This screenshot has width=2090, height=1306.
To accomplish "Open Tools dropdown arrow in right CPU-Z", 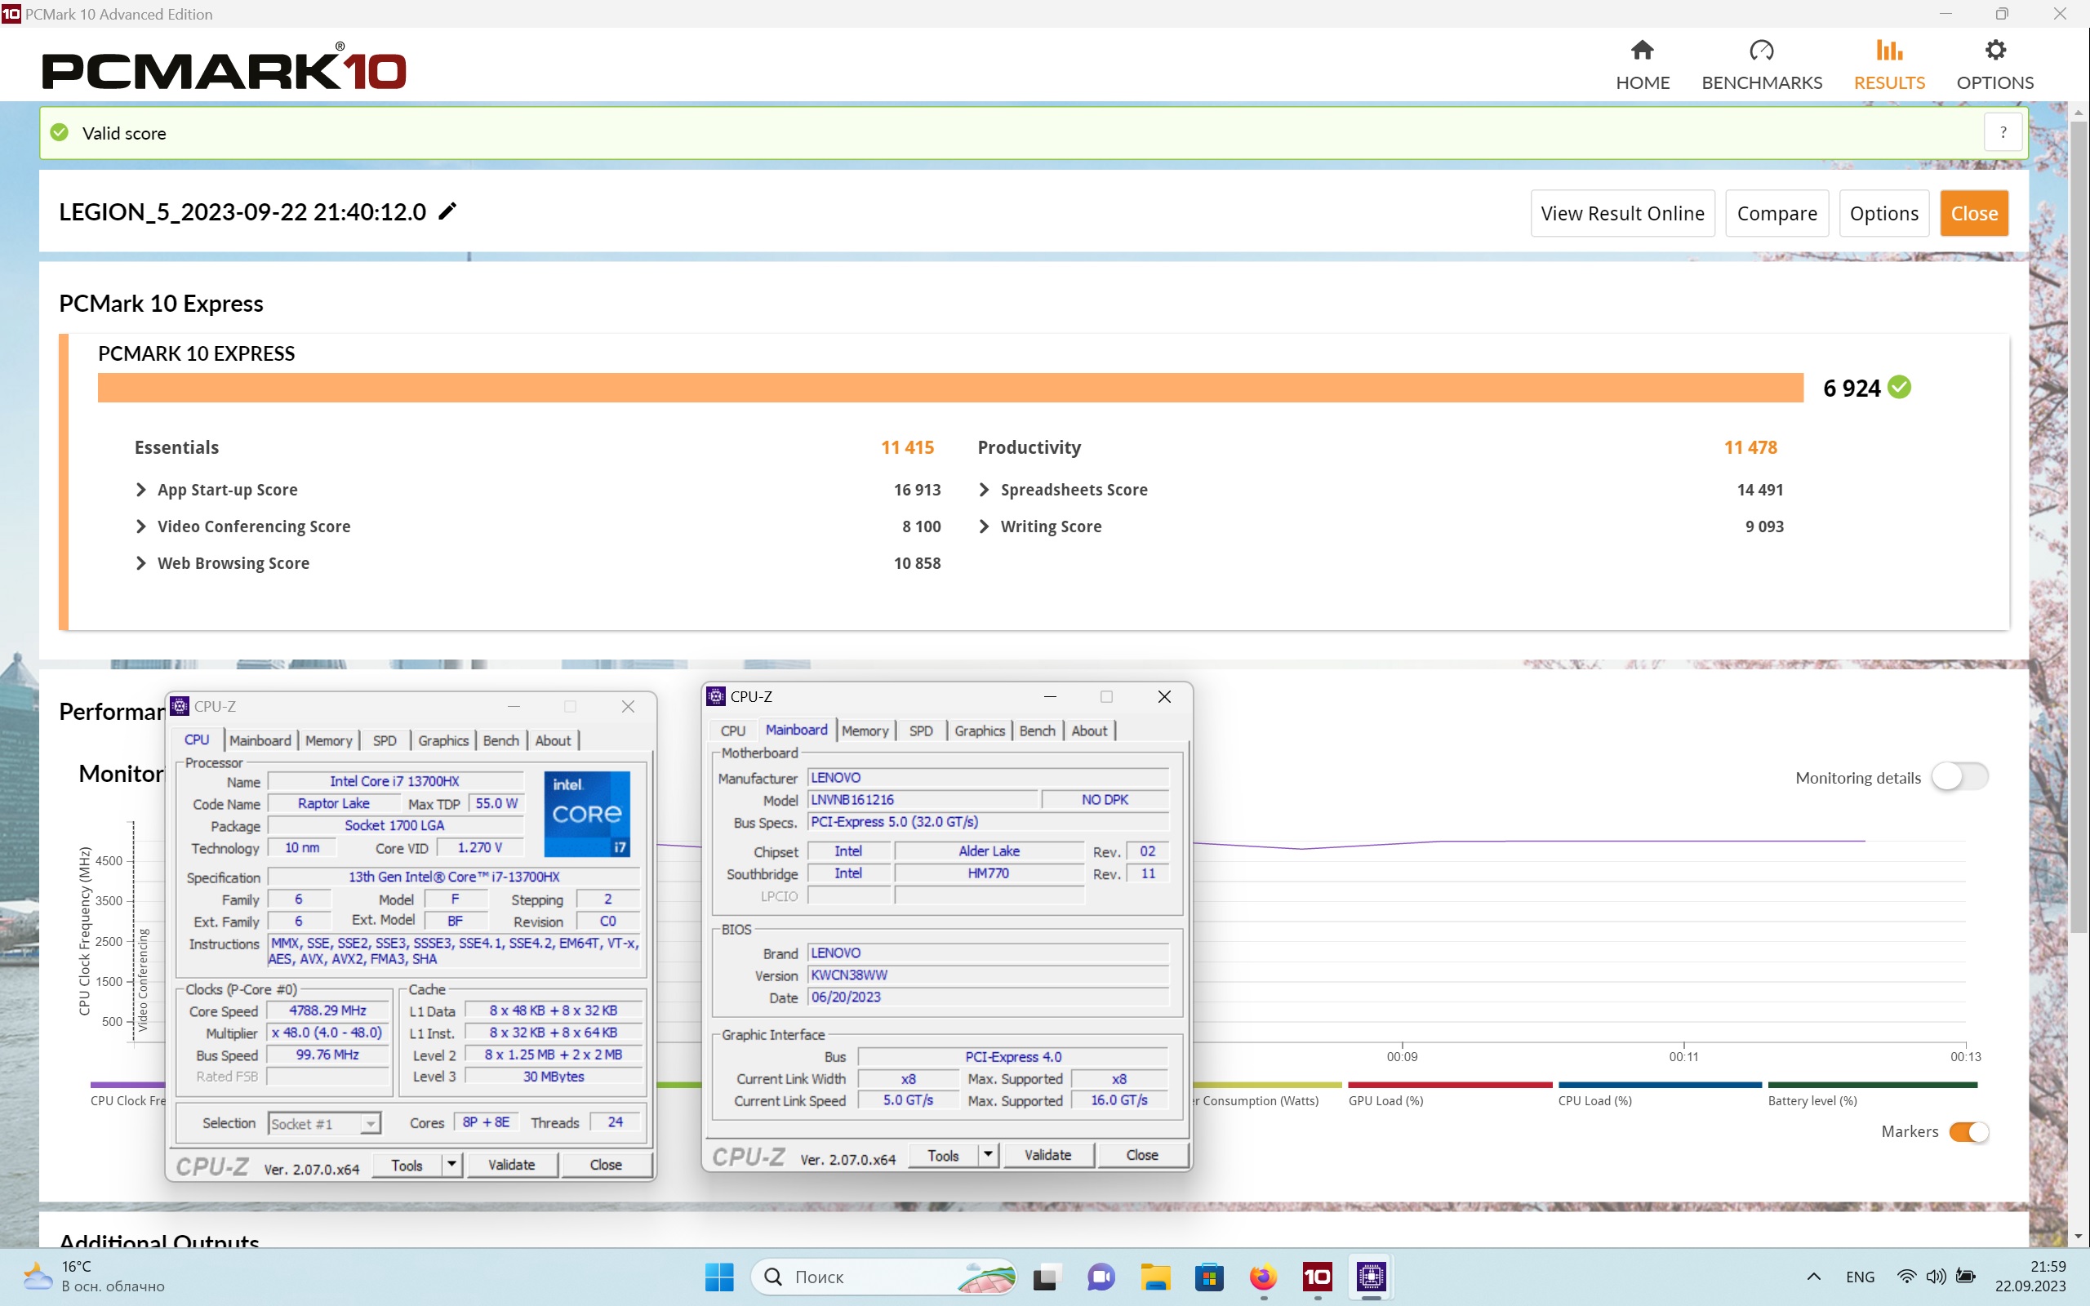I will (x=988, y=1155).
